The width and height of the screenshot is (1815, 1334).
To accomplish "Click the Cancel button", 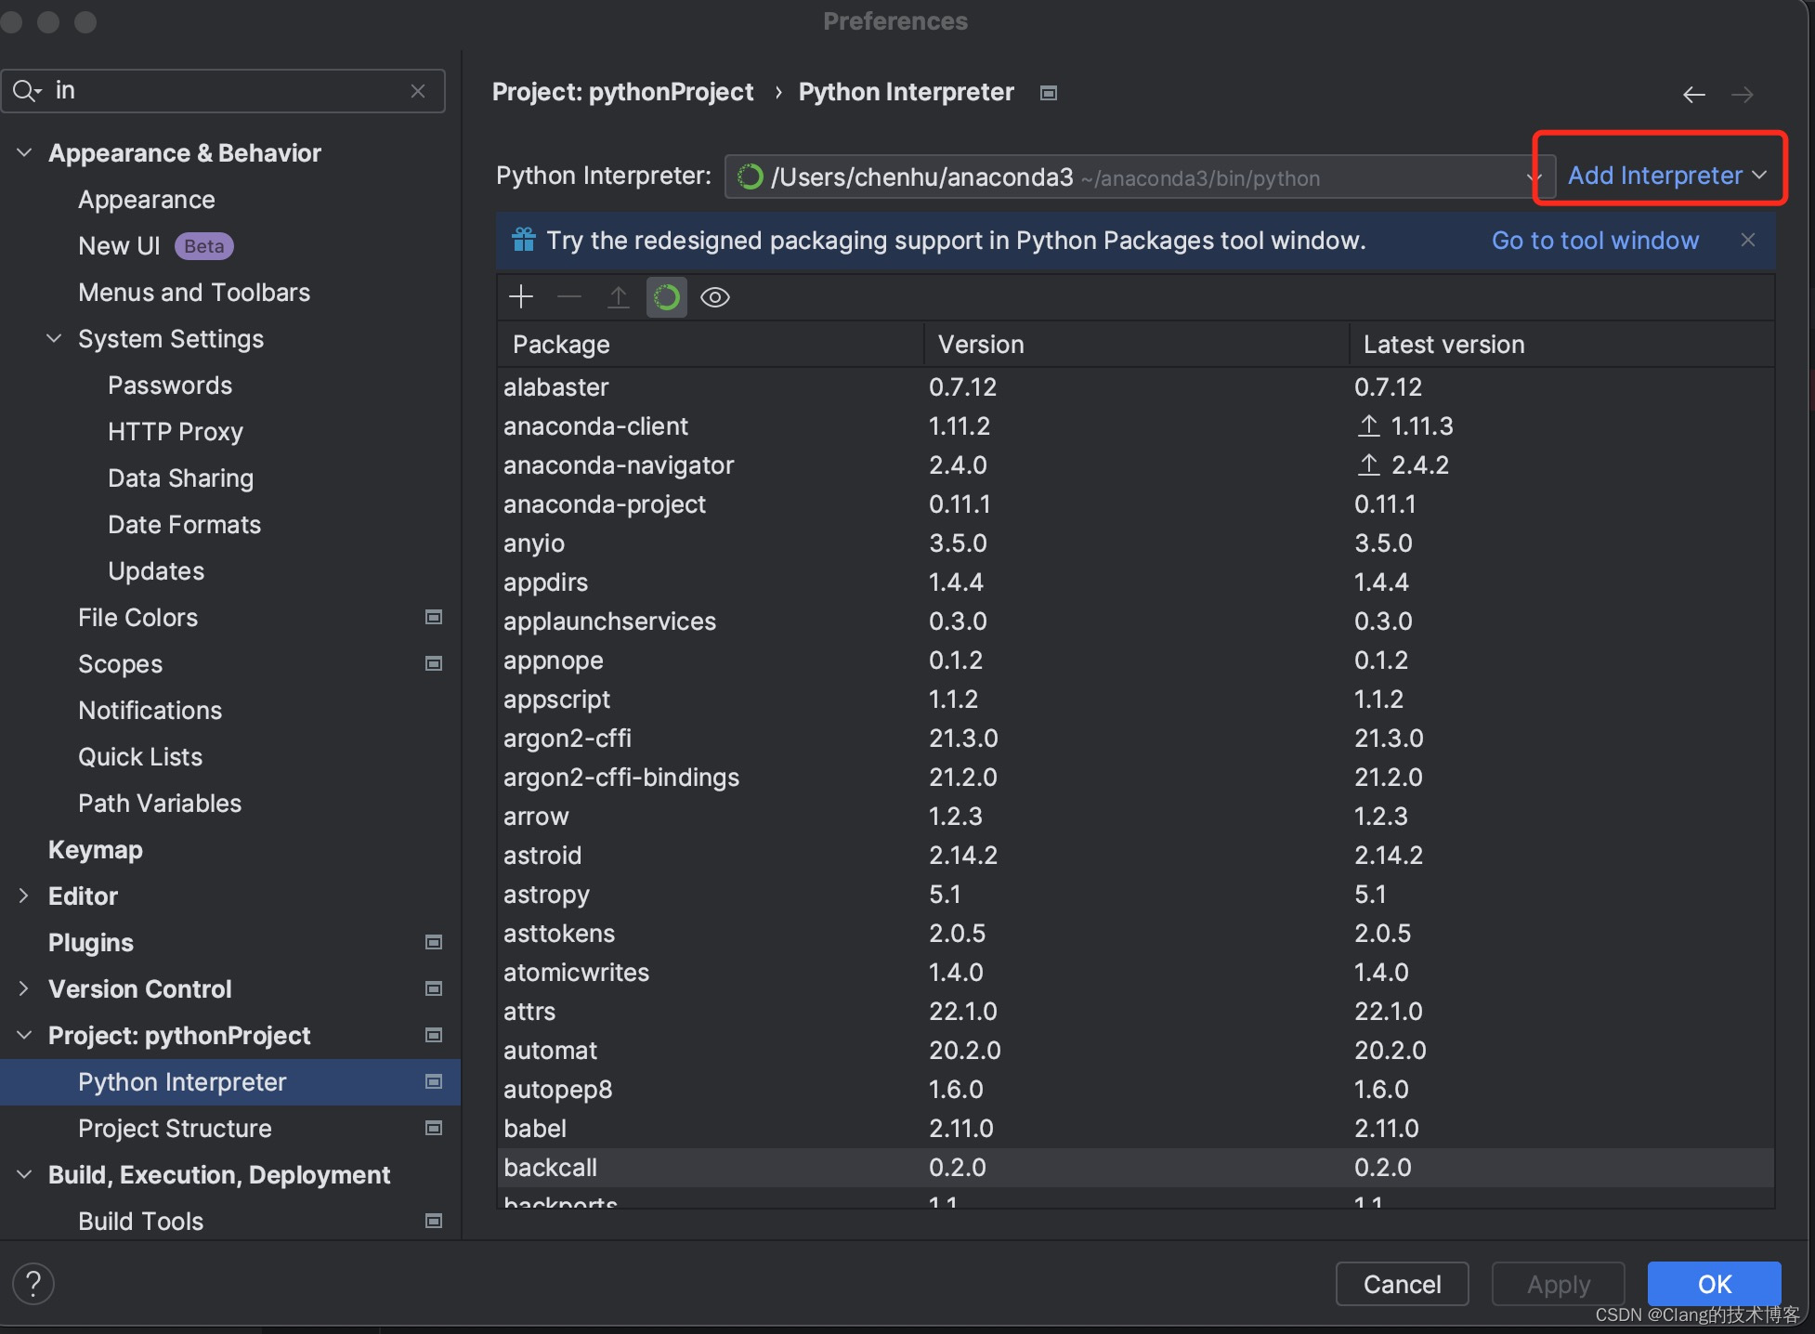I will coord(1402,1284).
